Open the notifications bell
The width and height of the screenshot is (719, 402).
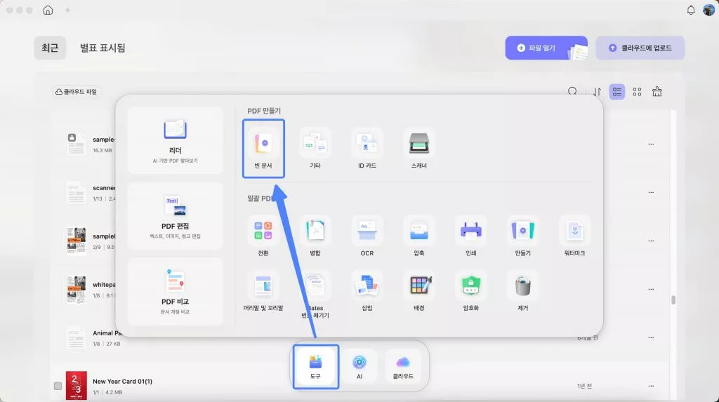tap(691, 10)
